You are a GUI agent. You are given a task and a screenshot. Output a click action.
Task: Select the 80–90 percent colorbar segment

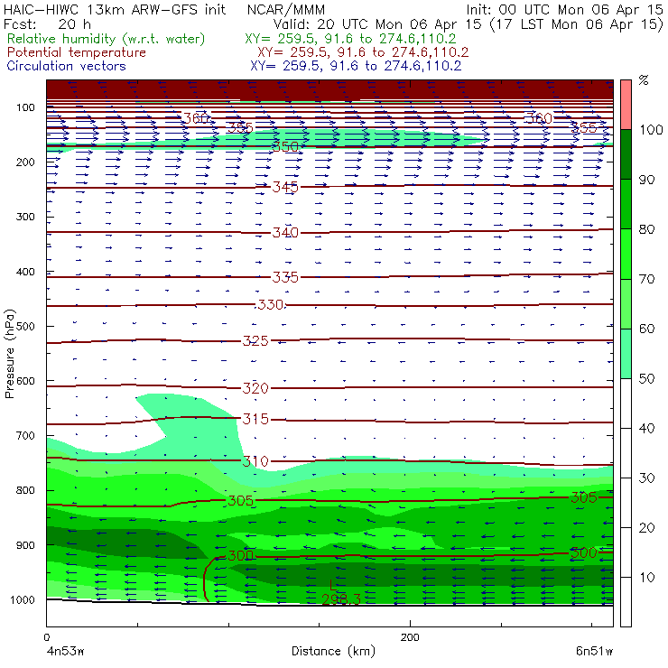tap(626, 204)
